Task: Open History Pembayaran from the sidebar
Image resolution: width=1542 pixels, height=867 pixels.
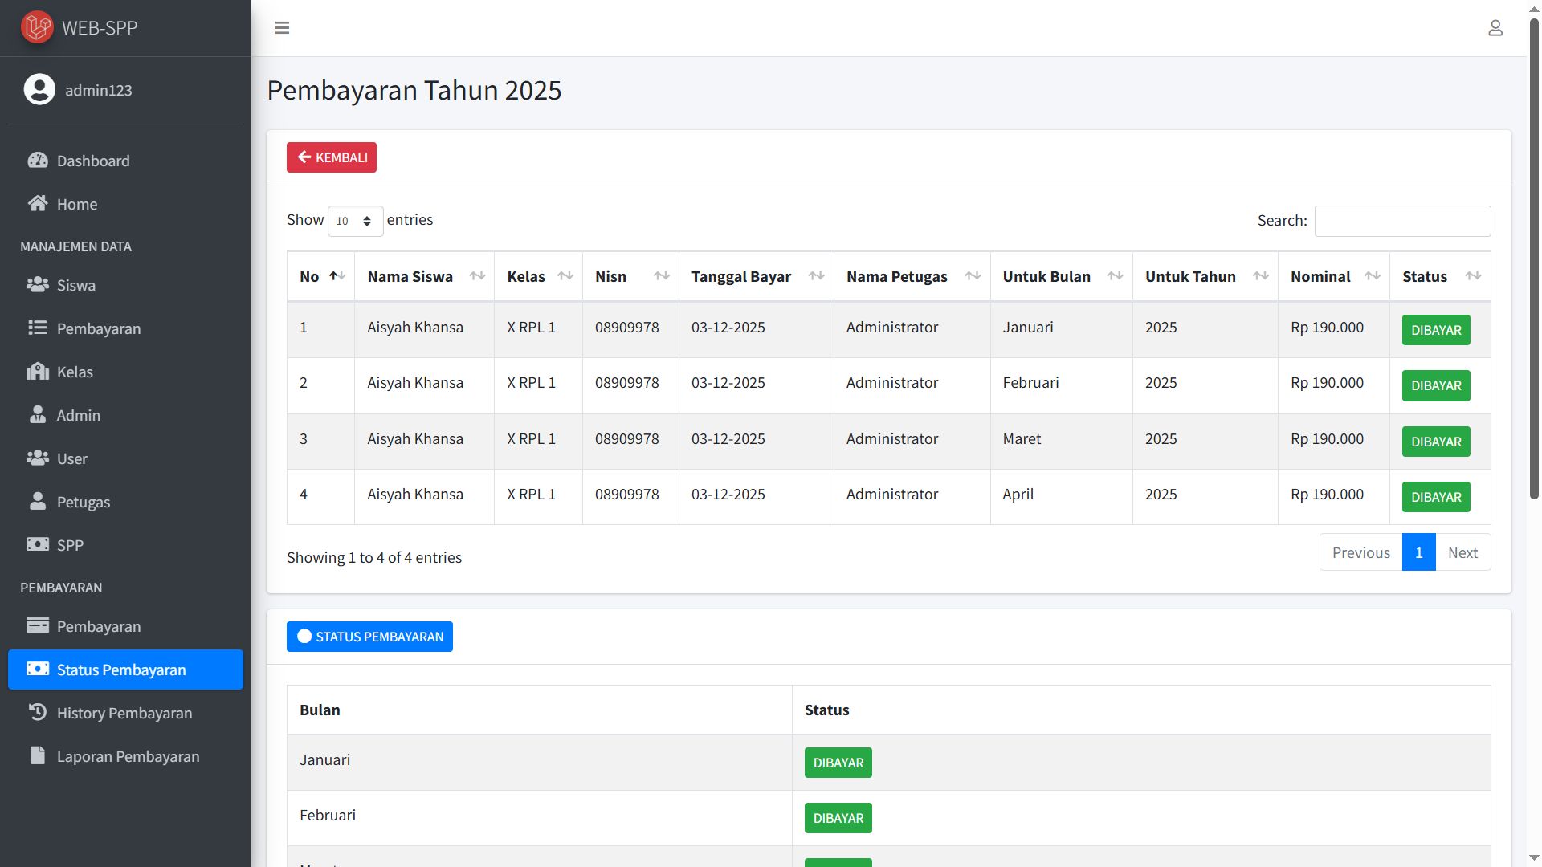Action: click(124, 713)
